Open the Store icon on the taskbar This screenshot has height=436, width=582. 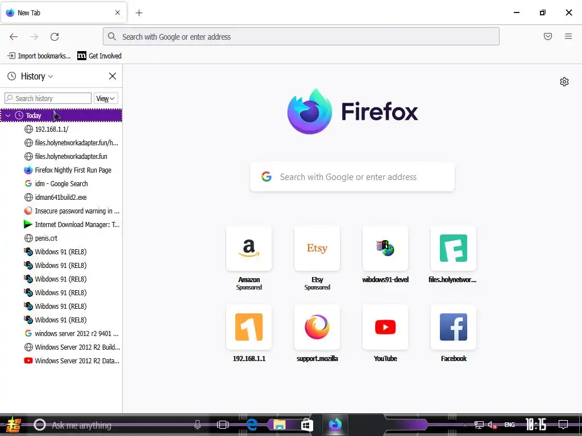pyautogui.click(x=307, y=425)
